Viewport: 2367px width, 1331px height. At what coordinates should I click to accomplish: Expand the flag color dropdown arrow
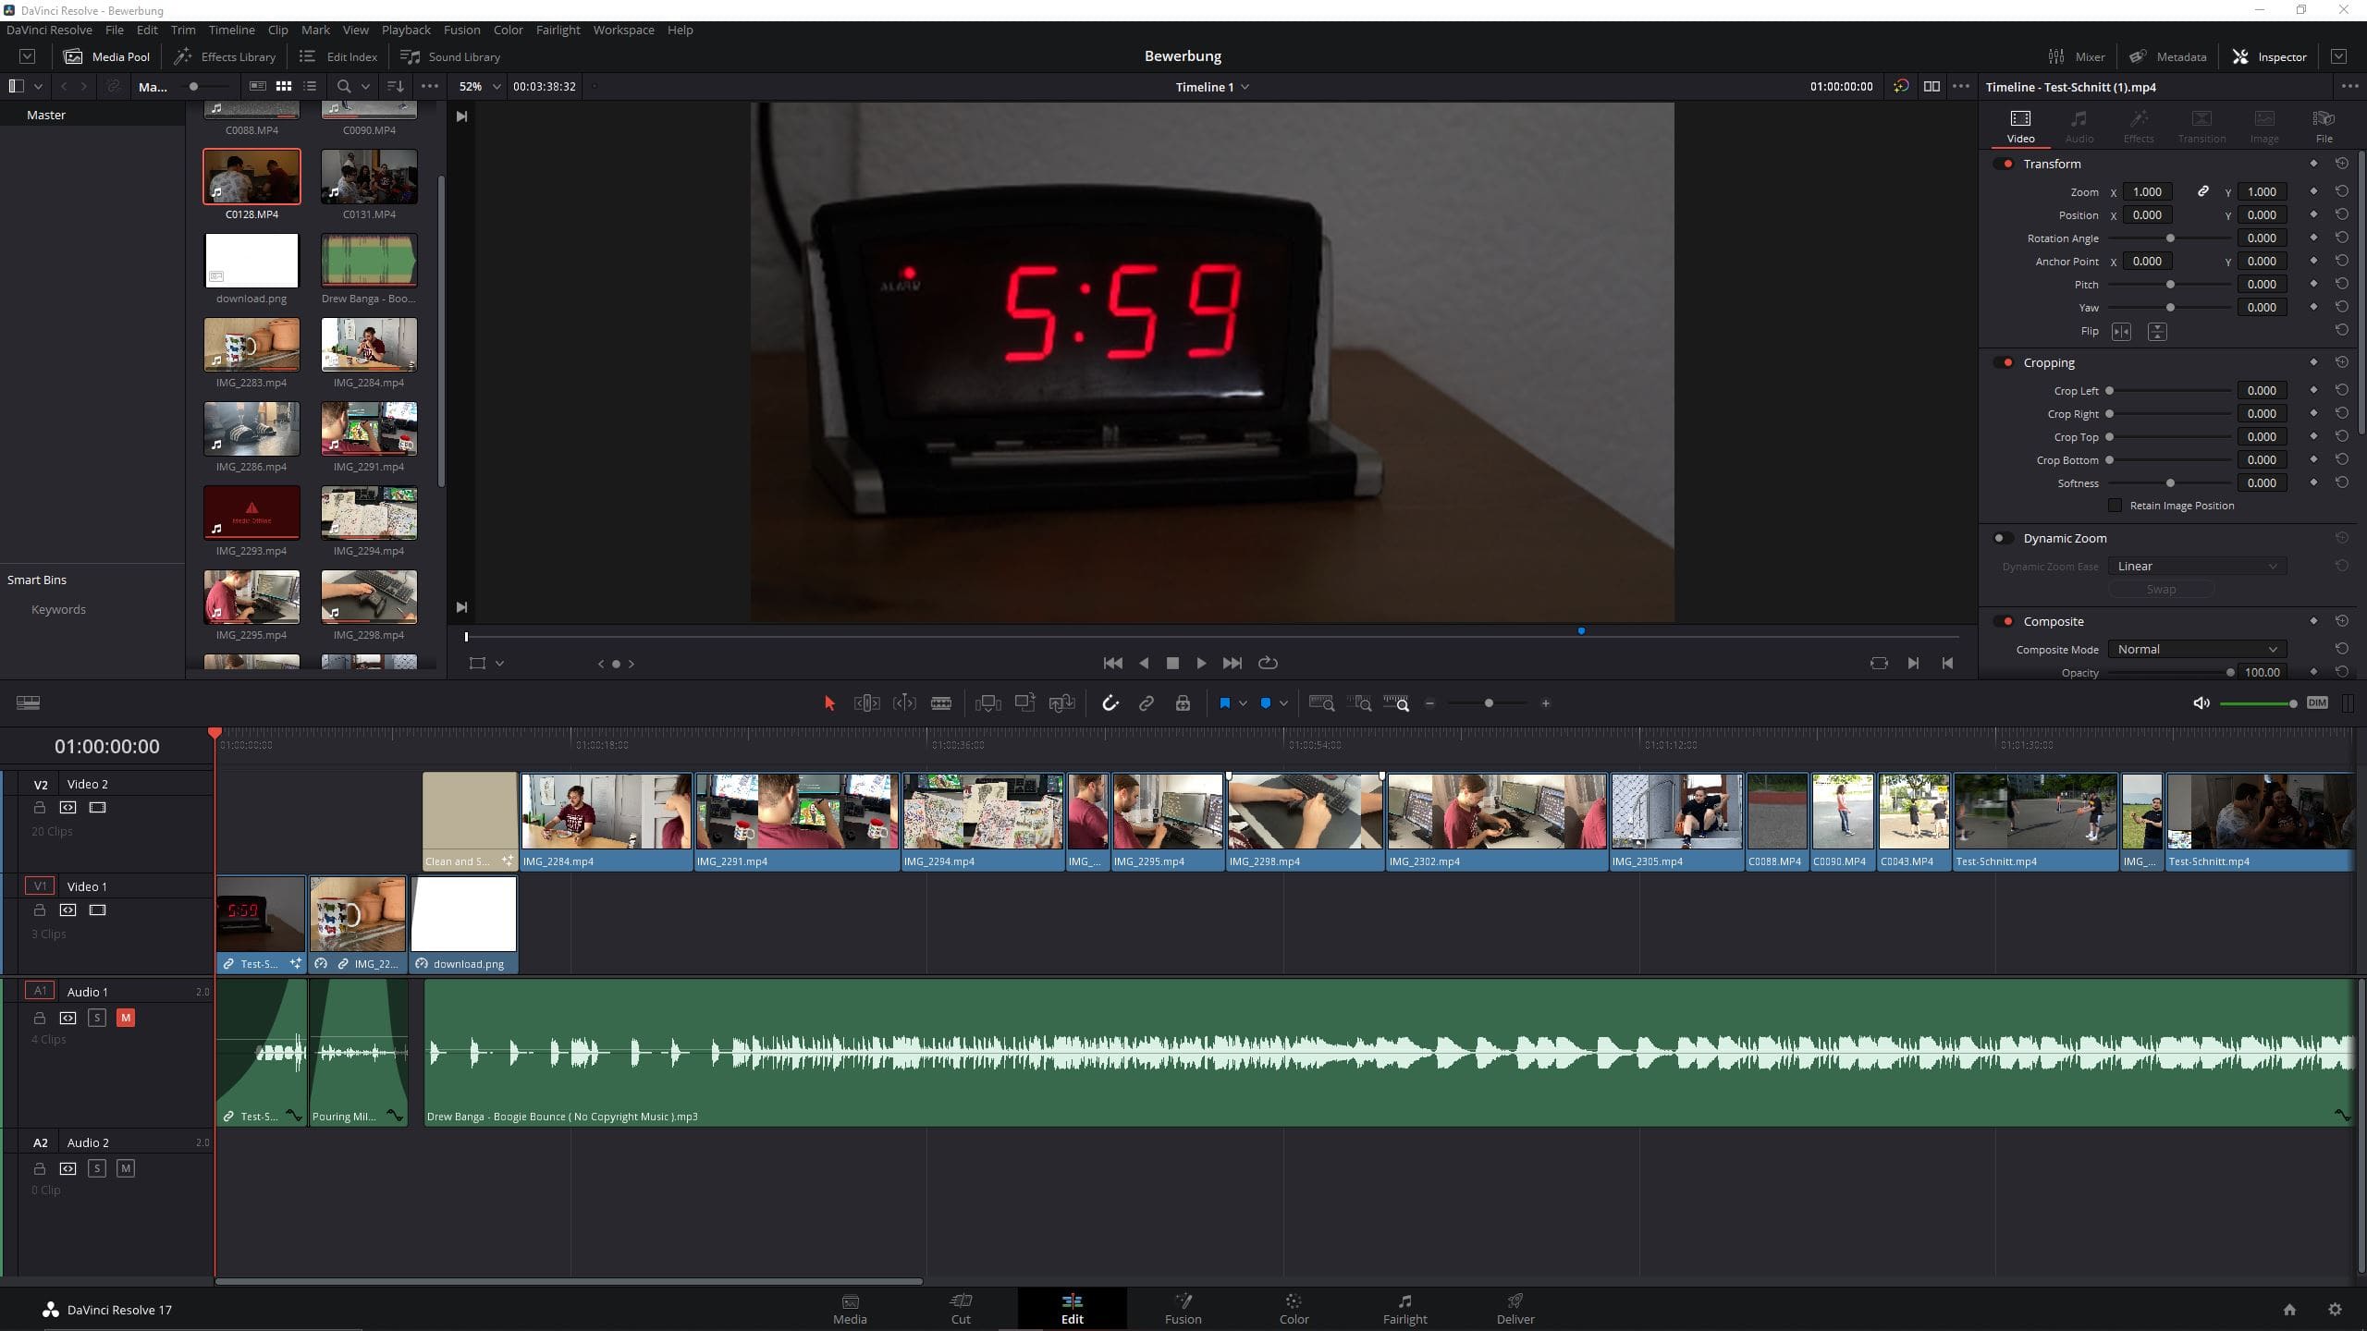[1243, 703]
